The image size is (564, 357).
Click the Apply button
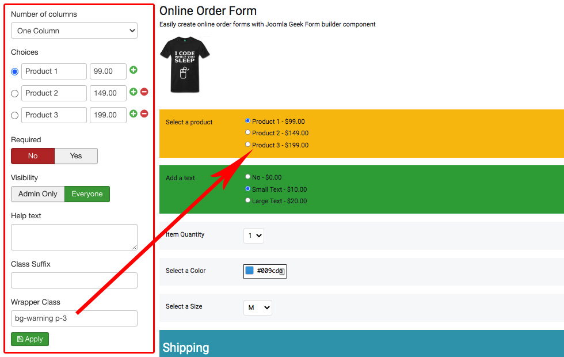[x=30, y=339]
